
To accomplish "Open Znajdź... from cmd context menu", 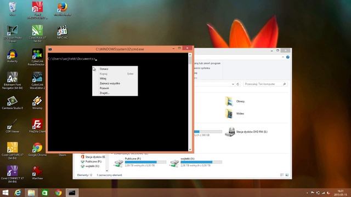I will 115,93.
